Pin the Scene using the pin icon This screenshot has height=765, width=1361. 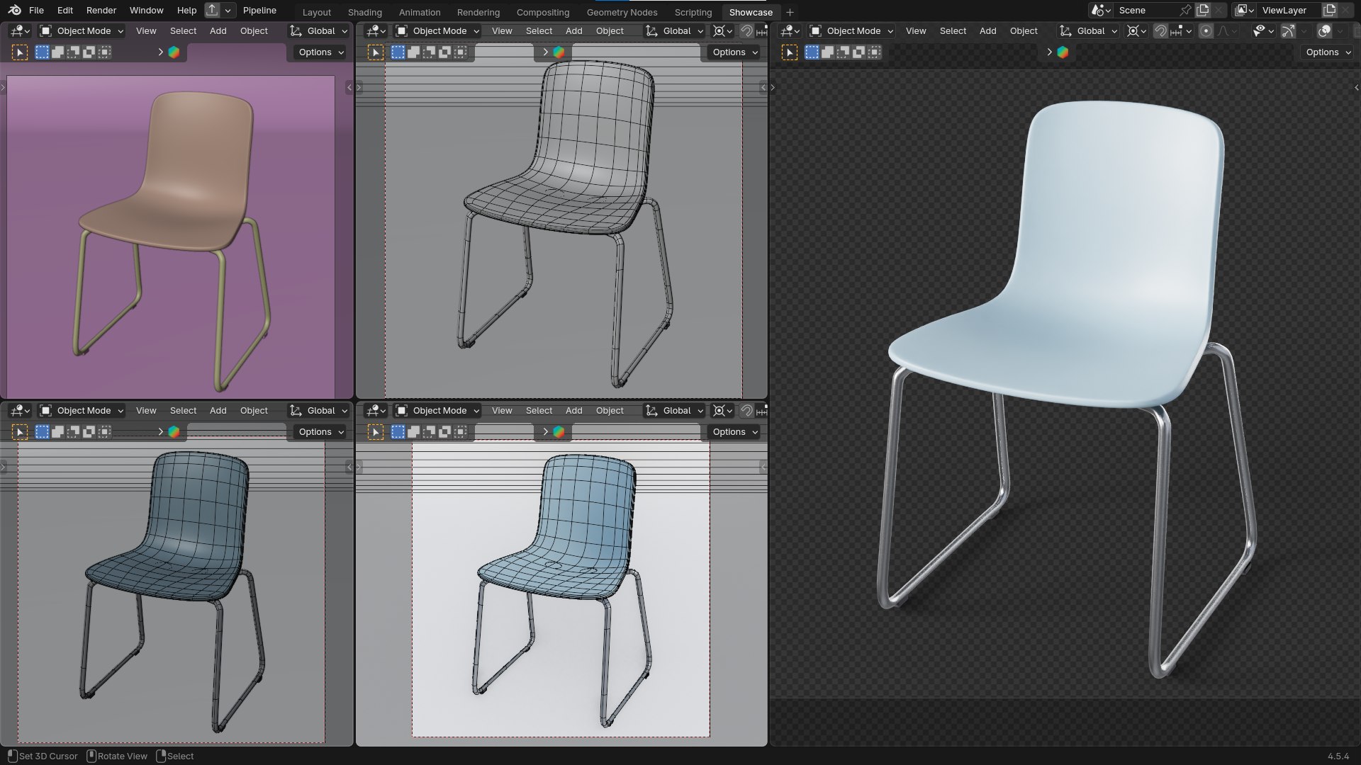(1184, 10)
